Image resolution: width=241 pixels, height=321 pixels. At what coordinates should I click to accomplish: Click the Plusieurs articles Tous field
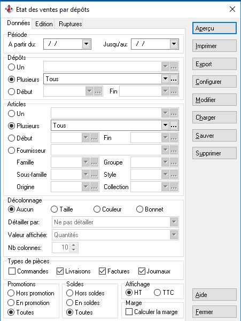point(106,126)
